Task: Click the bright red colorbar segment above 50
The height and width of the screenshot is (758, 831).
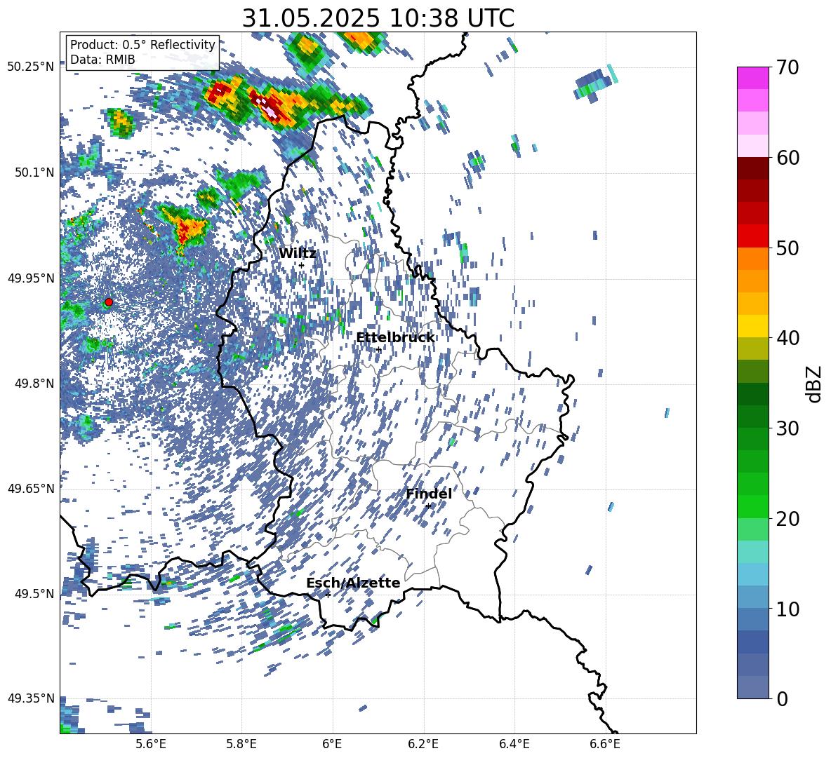Action: pos(752,236)
